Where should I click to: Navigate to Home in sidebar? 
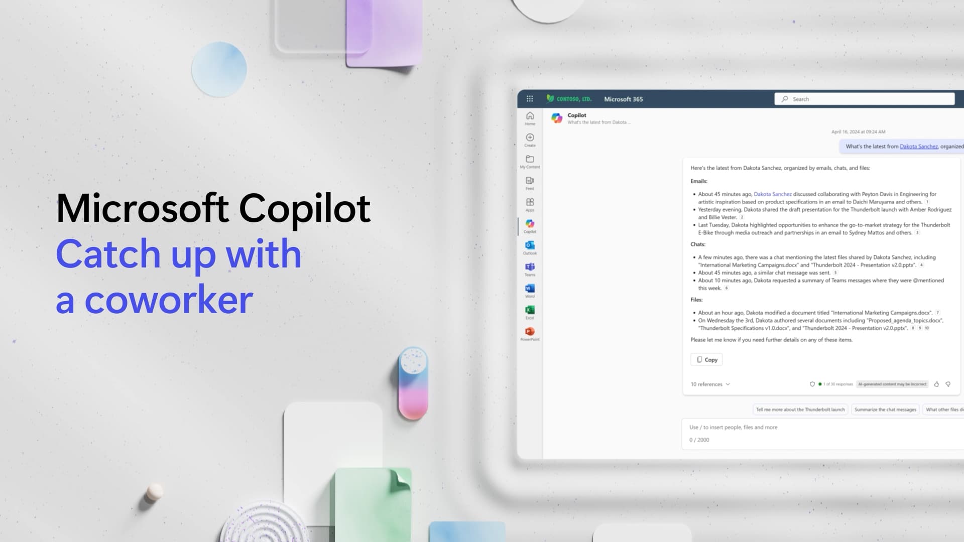[530, 118]
